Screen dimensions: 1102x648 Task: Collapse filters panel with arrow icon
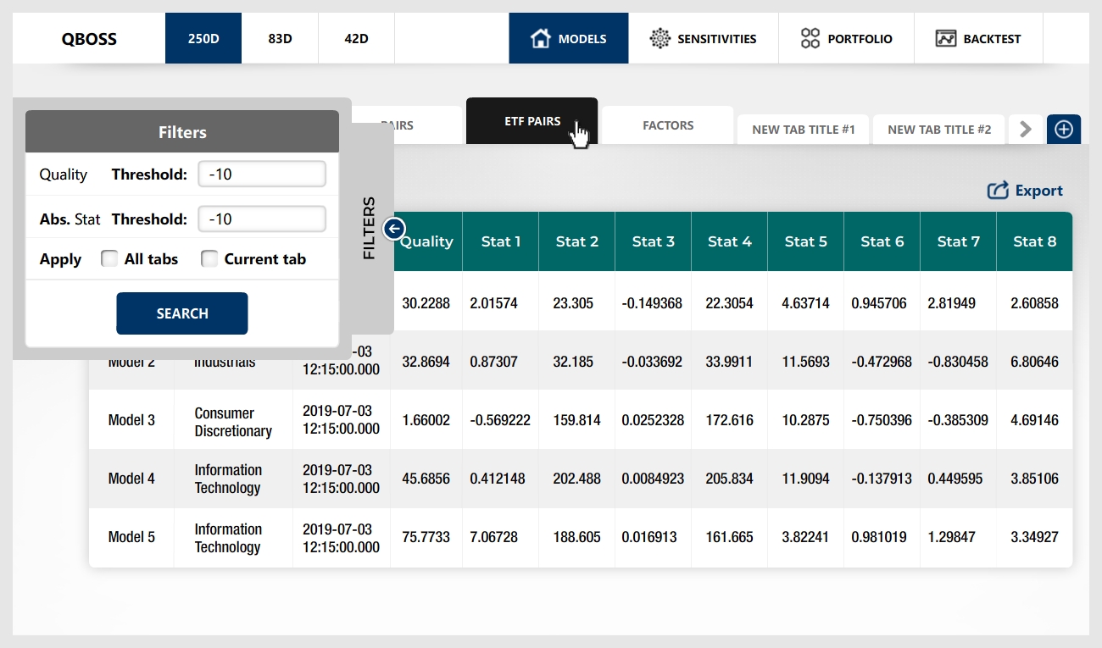pyautogui.click(x=394, y=229)
